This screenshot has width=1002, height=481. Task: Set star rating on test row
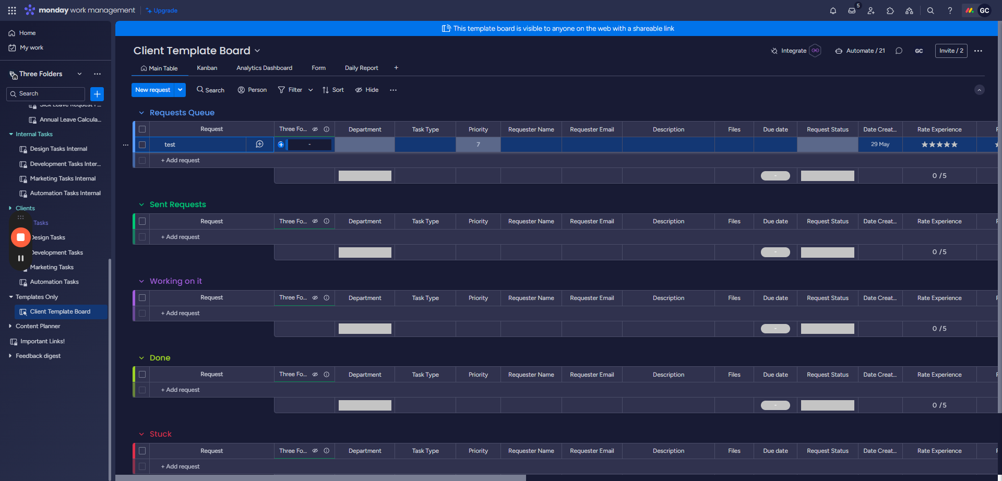(939, 145)
